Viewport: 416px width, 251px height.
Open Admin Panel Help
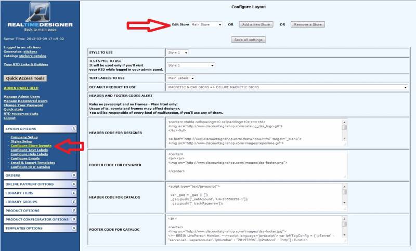tap(21, 88)
